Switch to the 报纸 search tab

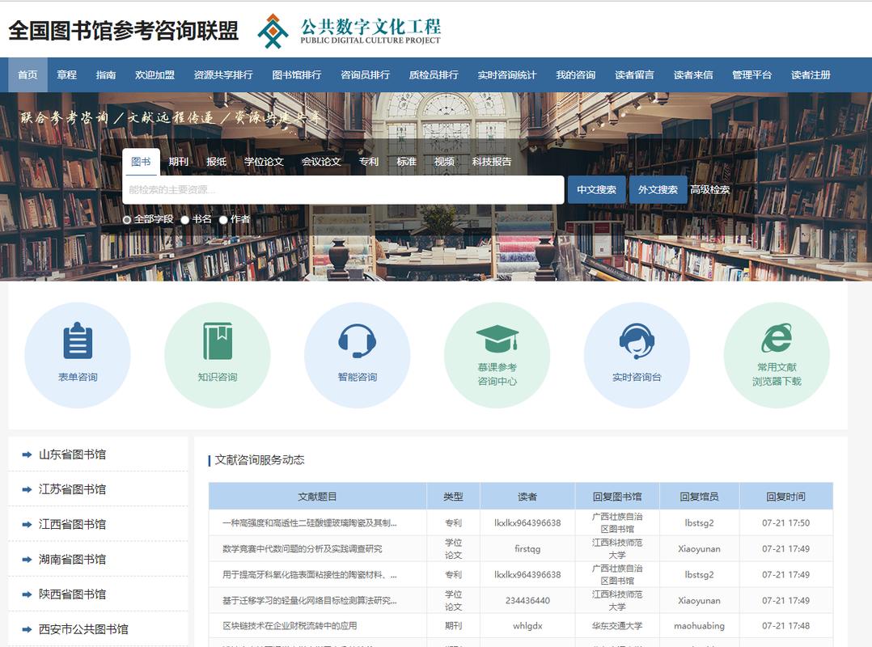point(216,162)
